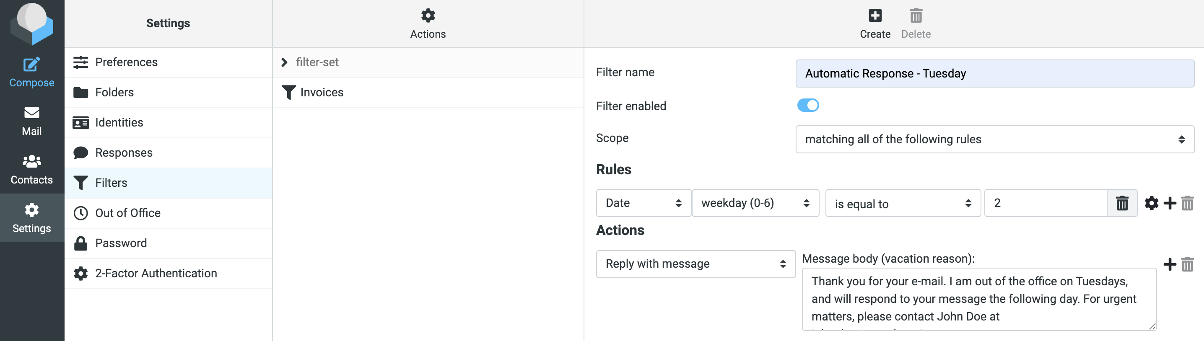Open the 'Reply with message' action dropdown

click(x=695, y=264)
